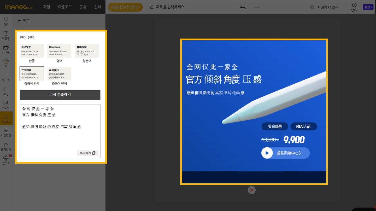Click the 언어 선택 heading
The height and width of the screenshot is (211, 376).
27,38
